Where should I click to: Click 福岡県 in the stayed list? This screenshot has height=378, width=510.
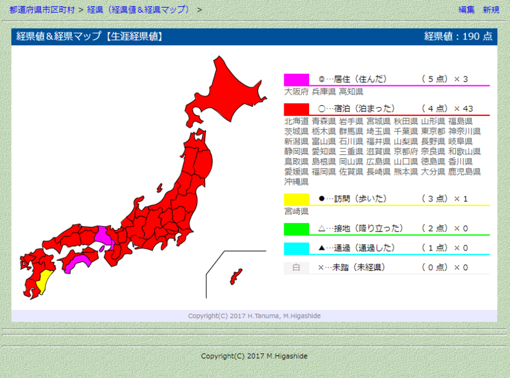[324, 171]
